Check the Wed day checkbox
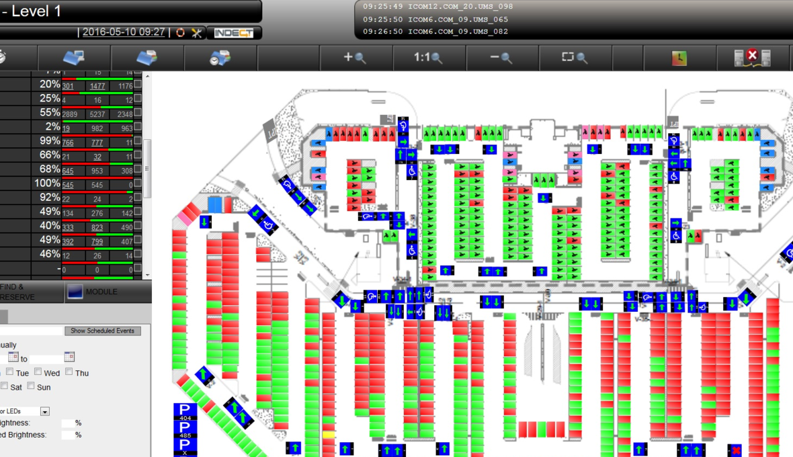This screenshot has width=793, height=457. coord(38,372)
